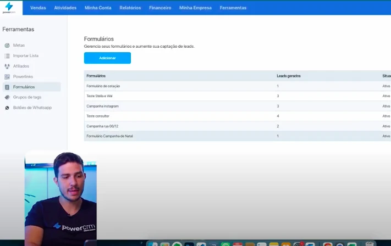Viewport: 391px width, 246px height.
Task: Open the Minha Empresa menu
Action: coord(196,8)
